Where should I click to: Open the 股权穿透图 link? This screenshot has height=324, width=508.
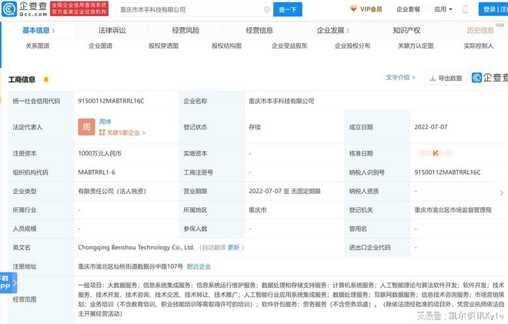click(x=164, y=46)
